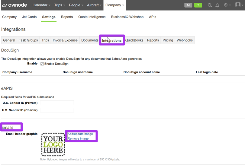Image resolution: width=245 pixels, height=165 pixels.
Task: Click the green T badge
Action: pos(198,5)
